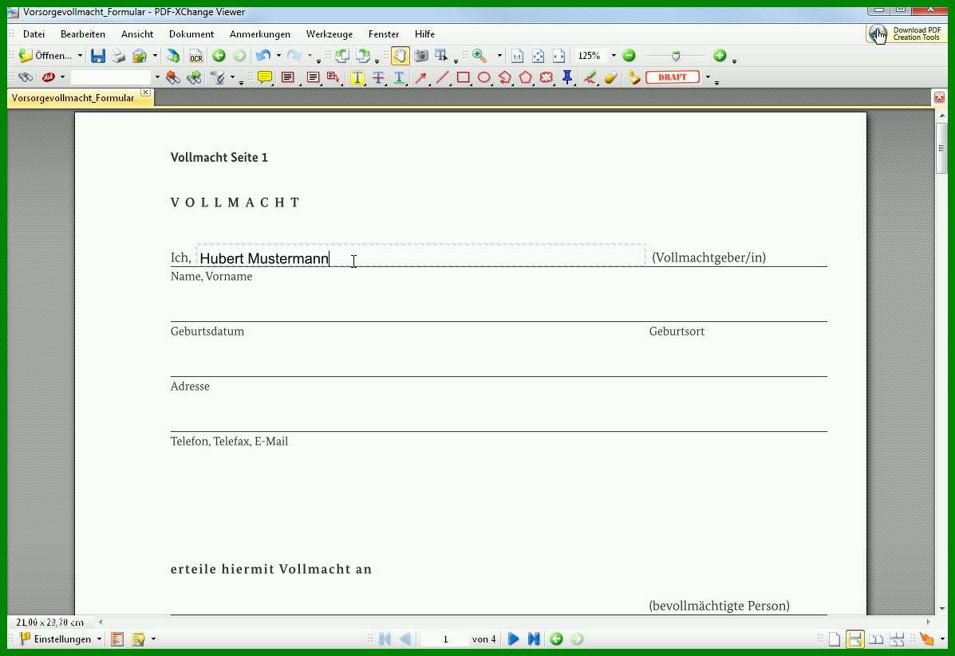Activate the Select Text tool
This screenshot has width=955, height=656.
[441, 56]
